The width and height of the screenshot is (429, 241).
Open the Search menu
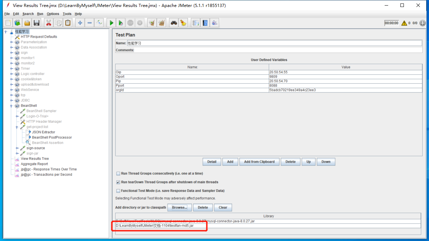(x=28, y=14)
